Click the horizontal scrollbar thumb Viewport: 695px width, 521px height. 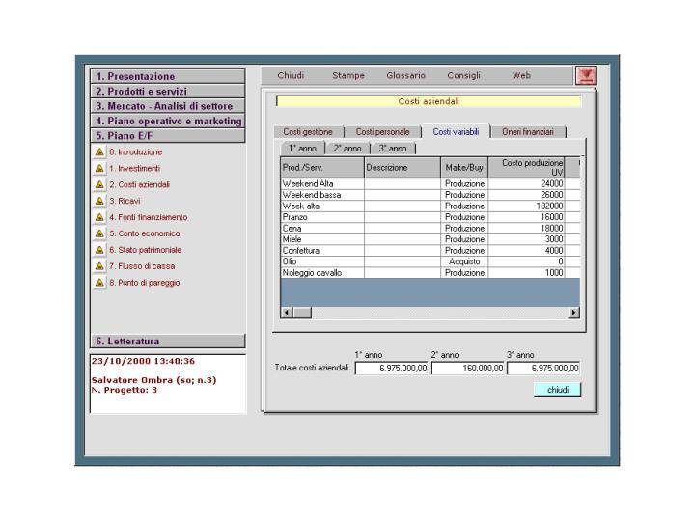pos(302,313)
